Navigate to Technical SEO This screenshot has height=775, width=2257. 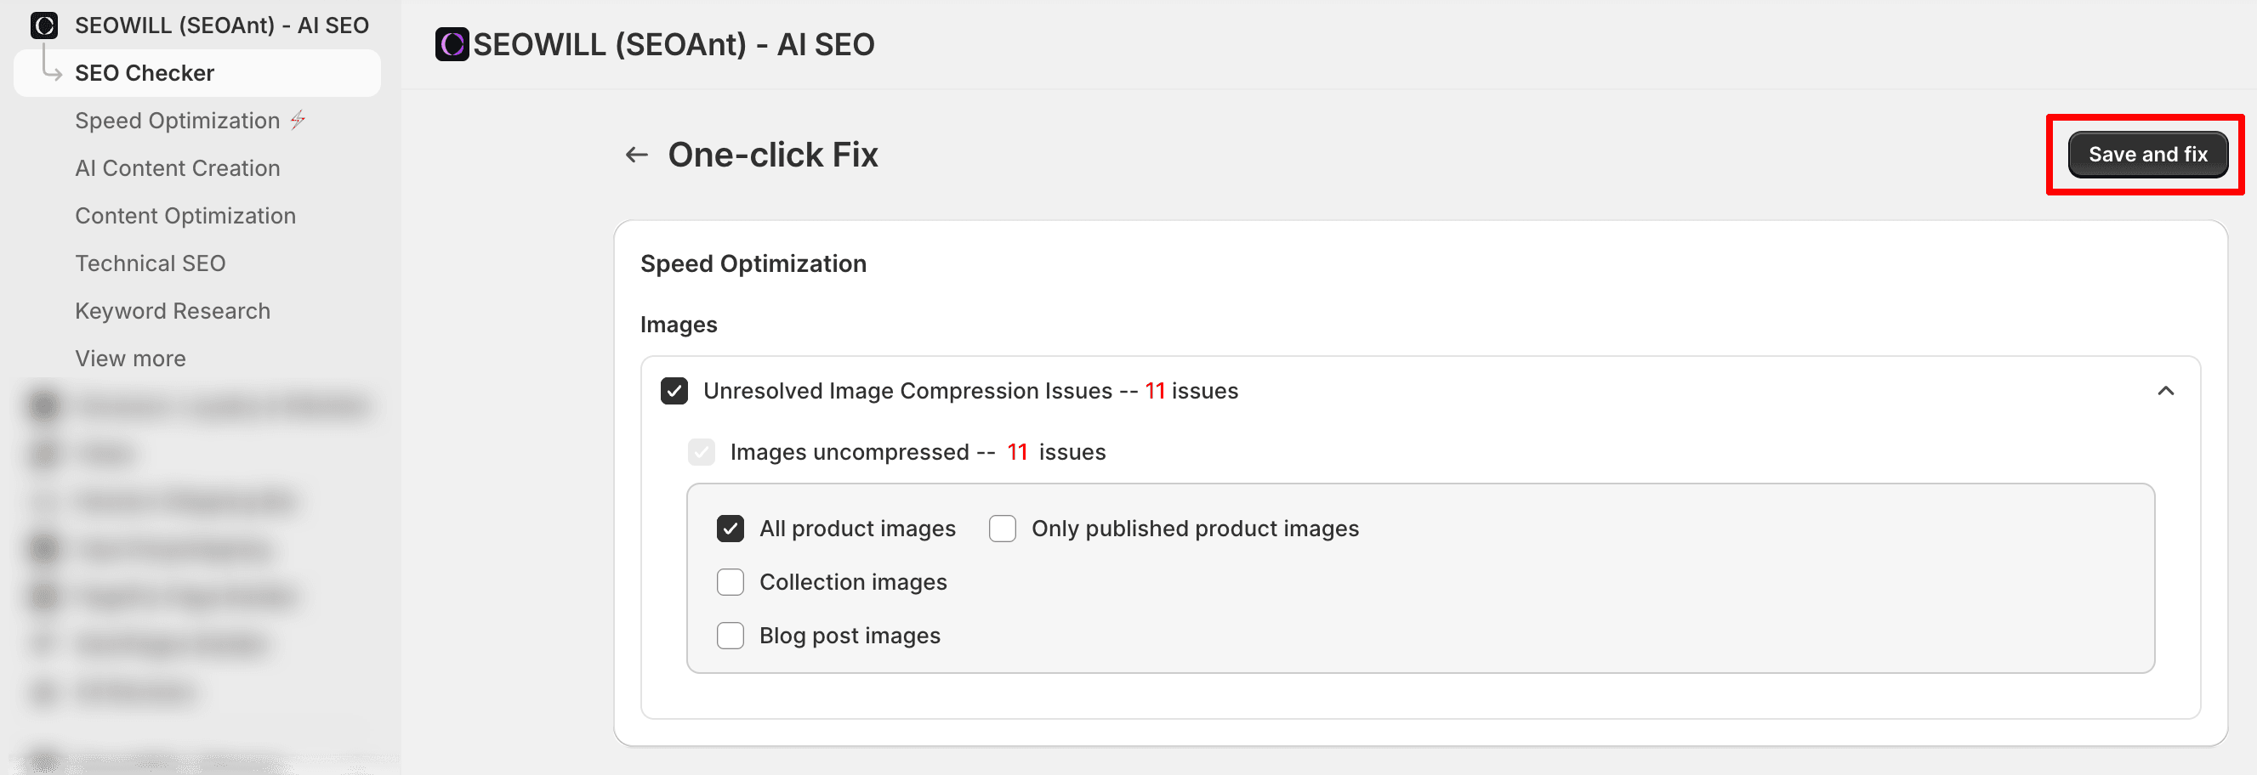point(150,263)
